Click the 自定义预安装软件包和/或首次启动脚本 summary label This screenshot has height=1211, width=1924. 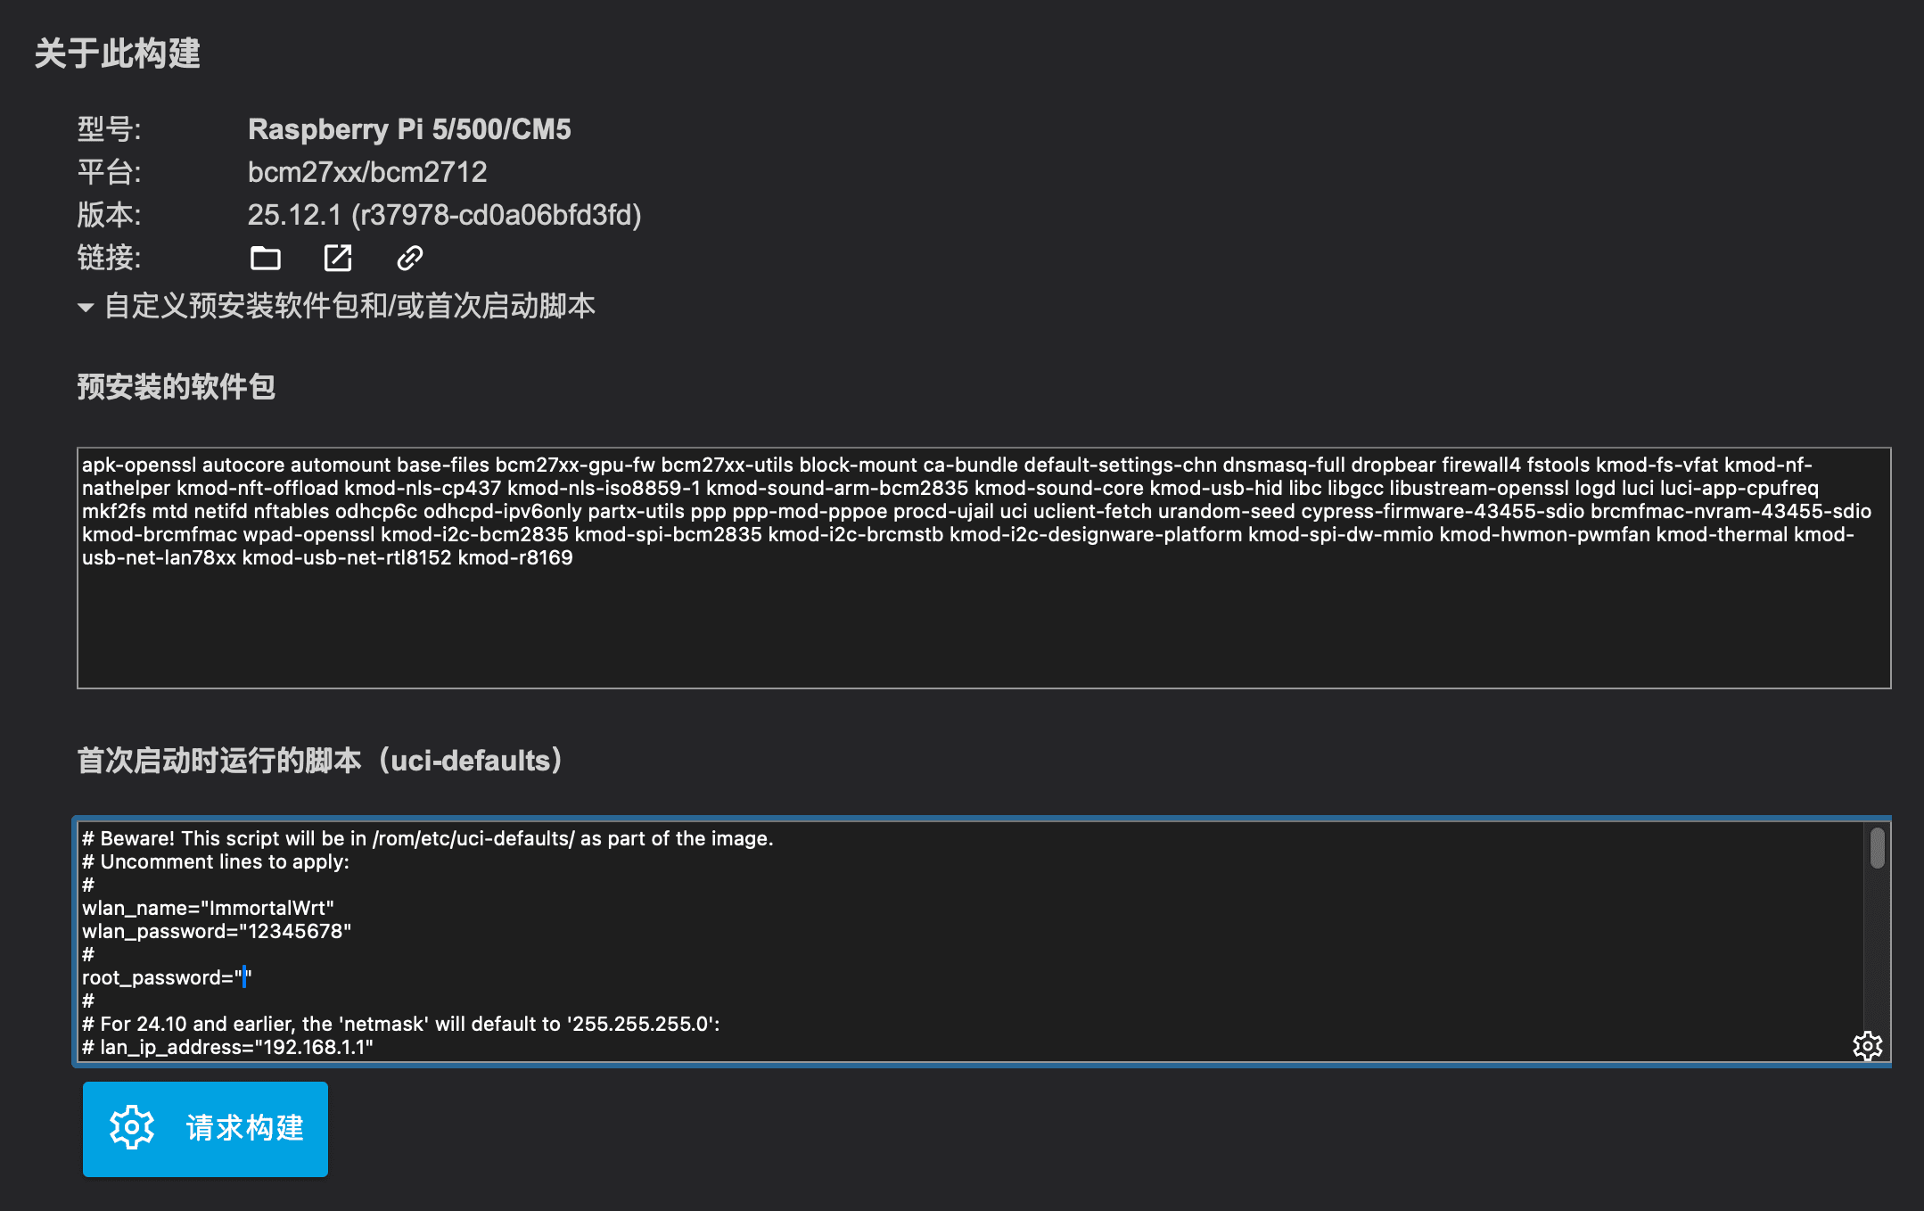[349, 307]
